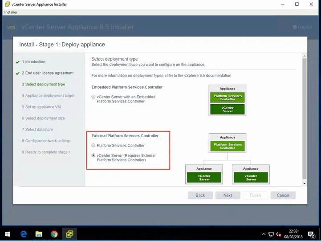321x241 pixels.
Task: Open the taskbar clock and date
Action: (293, 234)
